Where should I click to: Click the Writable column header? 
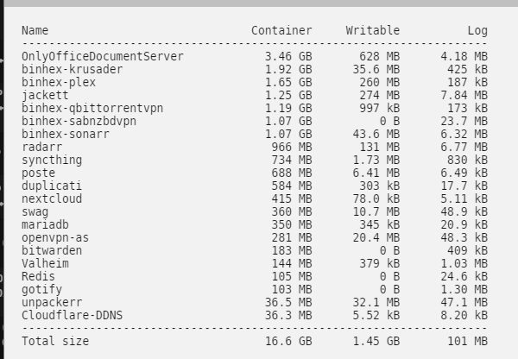point(373,30)
